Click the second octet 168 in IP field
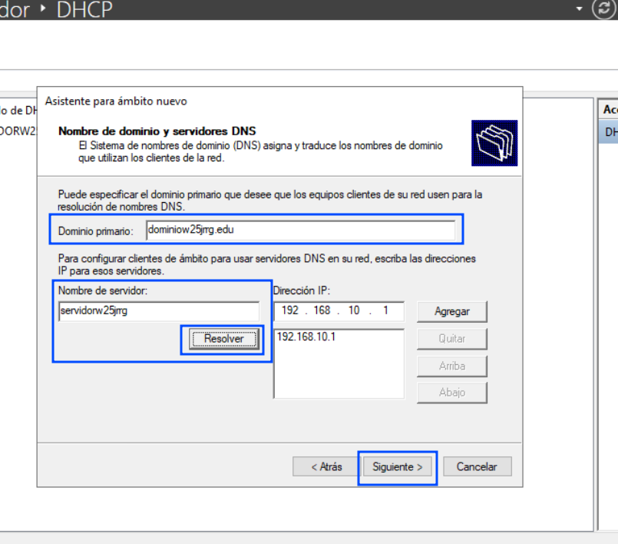This screenshot has width=618, height=544. pos(322,311)
